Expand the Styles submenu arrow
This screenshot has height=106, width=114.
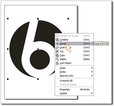tap(92, 72)
